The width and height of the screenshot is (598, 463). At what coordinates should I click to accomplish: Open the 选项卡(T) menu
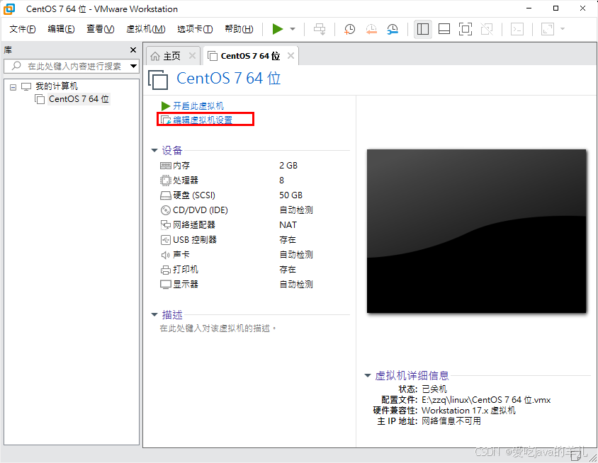195,29
